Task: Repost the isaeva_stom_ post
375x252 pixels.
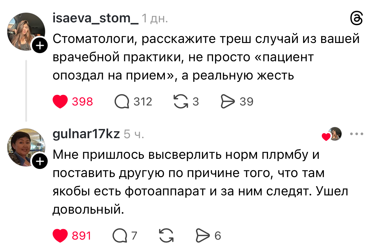Action: (181, 102)
